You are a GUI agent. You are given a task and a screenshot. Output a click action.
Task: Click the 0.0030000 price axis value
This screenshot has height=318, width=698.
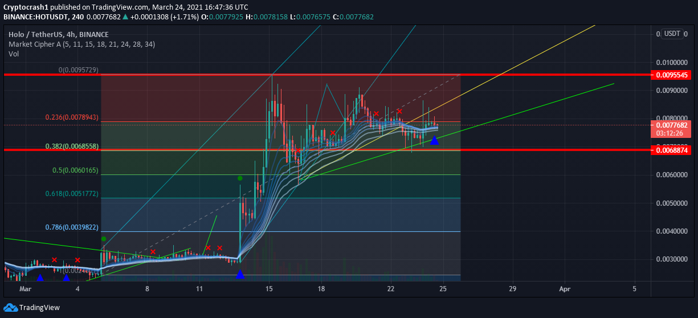(x=671, y=259)
